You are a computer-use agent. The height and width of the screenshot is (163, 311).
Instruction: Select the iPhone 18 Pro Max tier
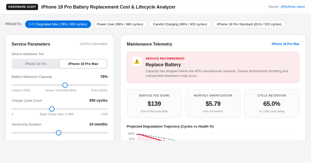pyautogui.click(x=83, y=64)
